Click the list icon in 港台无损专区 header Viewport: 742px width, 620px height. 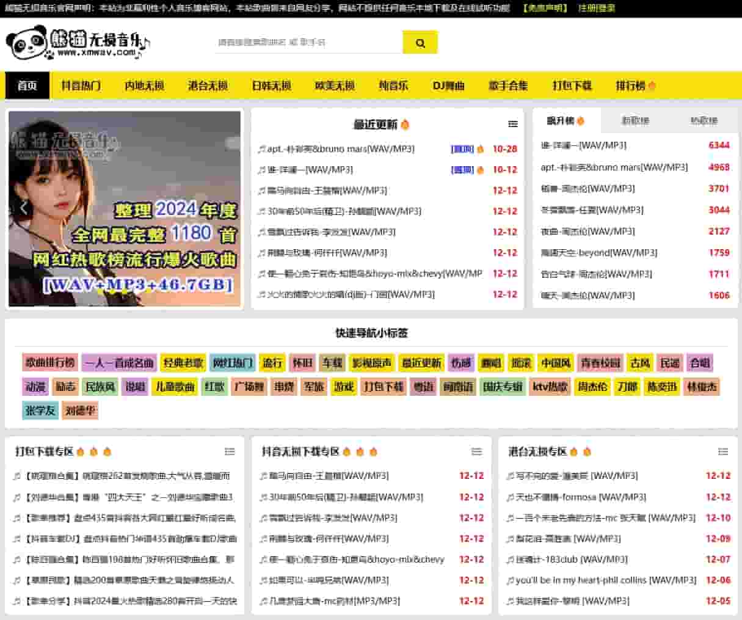(723, 452)
